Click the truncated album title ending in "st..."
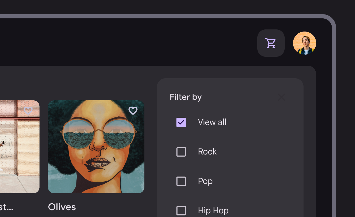This screenshot has height=217, width=355. point(6,207)
